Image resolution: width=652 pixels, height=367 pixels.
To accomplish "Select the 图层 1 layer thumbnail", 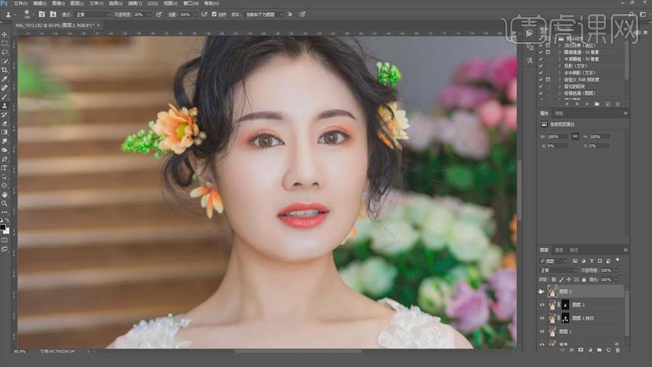I will [552, 331].
